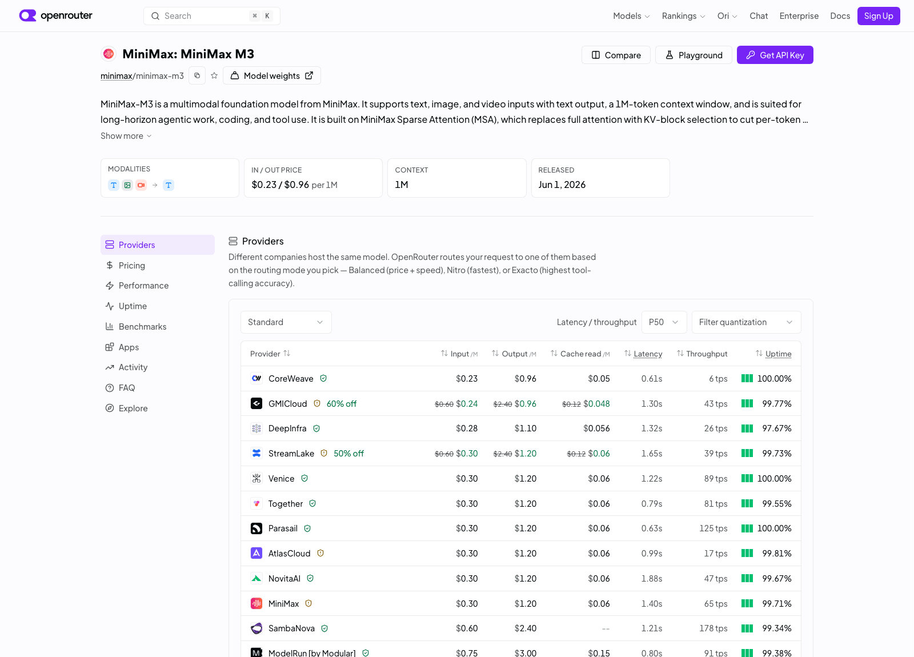Click the video input modality icon

(x=141, y=185)
